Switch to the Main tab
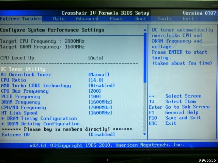 point(59,19)
